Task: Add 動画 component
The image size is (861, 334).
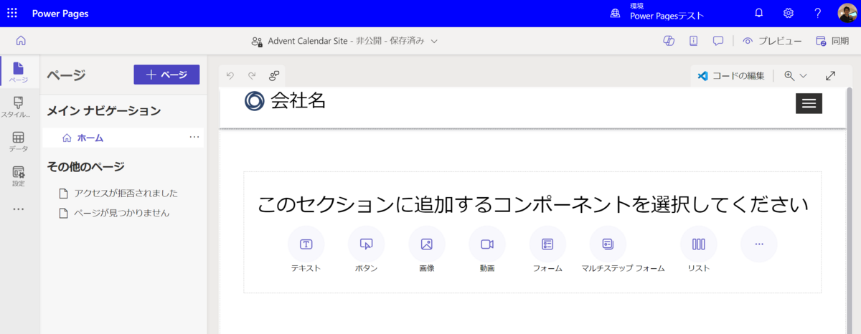Action: click(487, 250)
